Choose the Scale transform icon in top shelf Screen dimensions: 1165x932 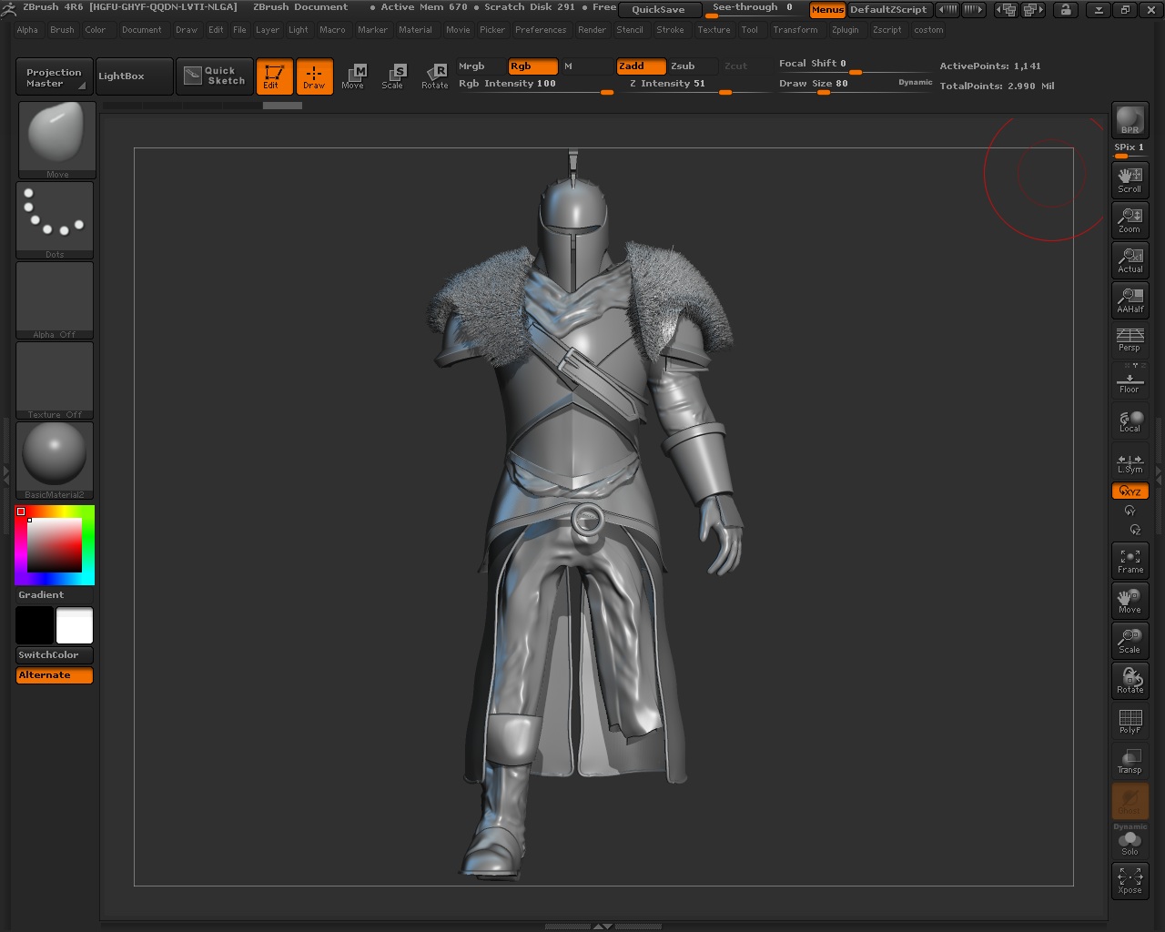tap(392, 76)
